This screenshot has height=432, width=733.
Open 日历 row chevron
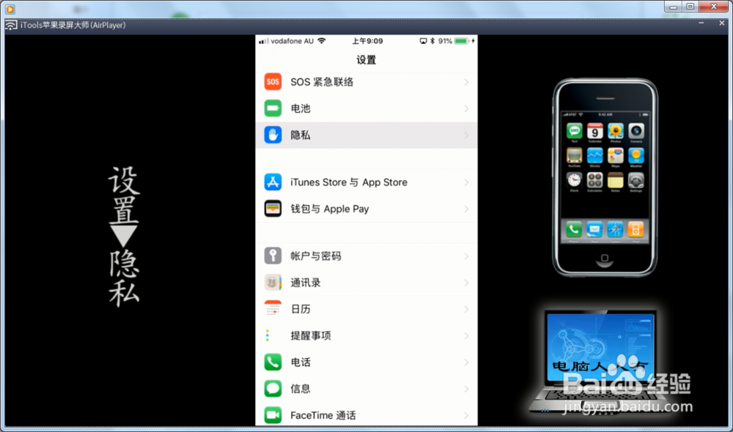(466, 309)
